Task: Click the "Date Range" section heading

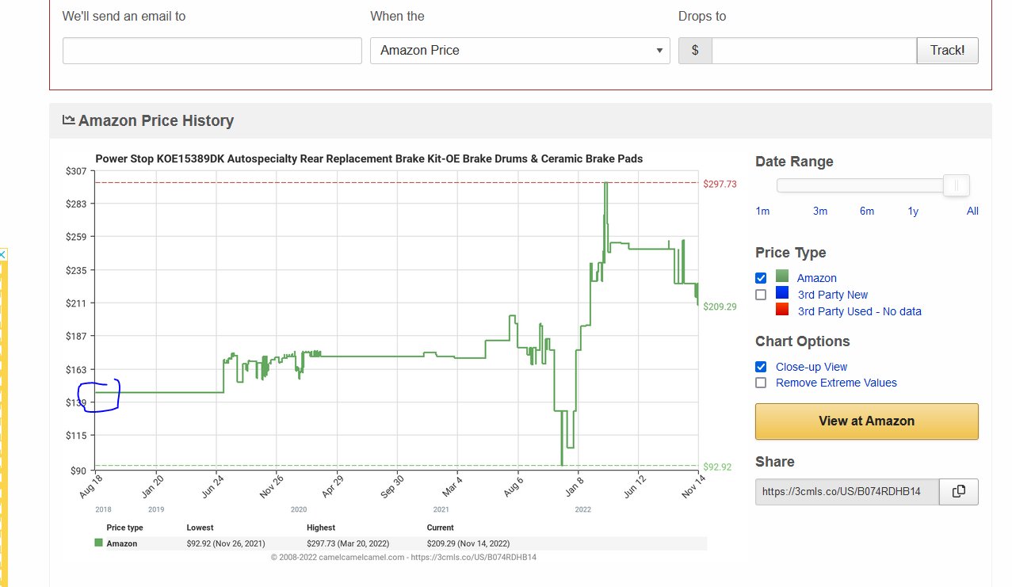Action: (x=795, y=162)
